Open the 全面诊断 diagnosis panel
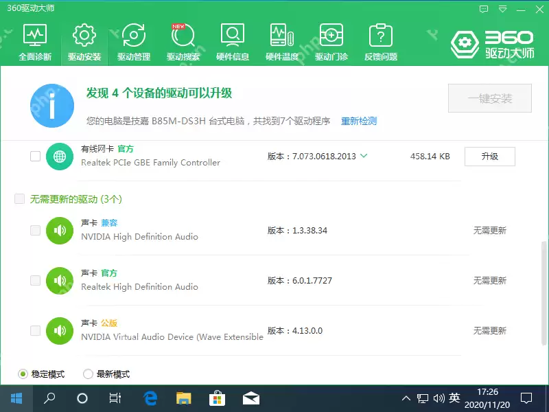 coord(35,40)
